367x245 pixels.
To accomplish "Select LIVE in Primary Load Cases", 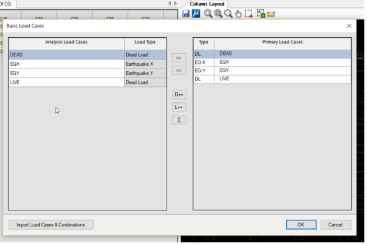I will pos(283,79).
